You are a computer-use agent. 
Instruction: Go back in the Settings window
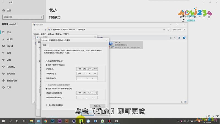[3, 2]
